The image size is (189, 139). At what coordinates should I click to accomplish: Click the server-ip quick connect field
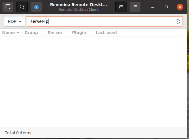104,21
